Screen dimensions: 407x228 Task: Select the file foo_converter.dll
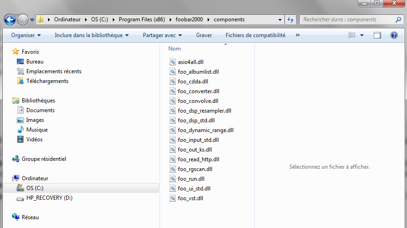coord(198,91)
